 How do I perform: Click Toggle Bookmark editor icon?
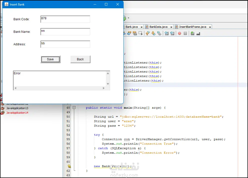(x=159, y=34)
